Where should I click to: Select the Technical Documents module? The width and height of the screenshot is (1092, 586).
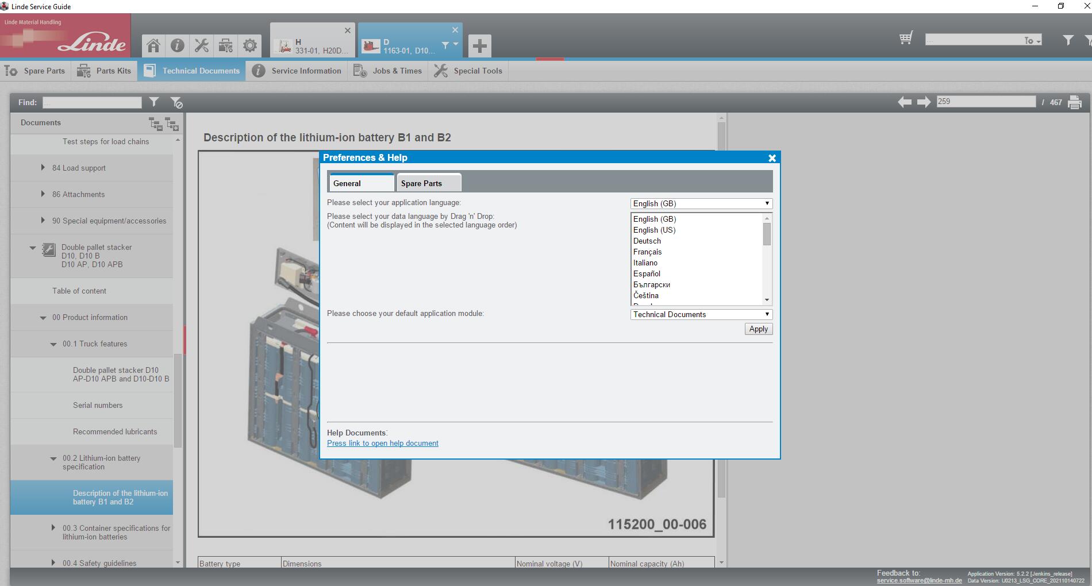(x=191, y=71)
